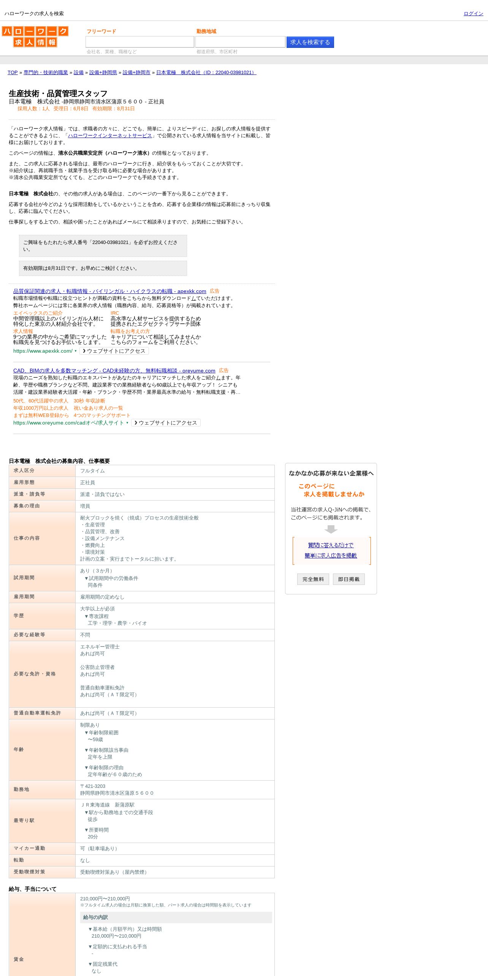Open 祝い金あり求人の一覧 ad sublink
The width and height of the screenshot is (488, 976).
tap(98, 408)
